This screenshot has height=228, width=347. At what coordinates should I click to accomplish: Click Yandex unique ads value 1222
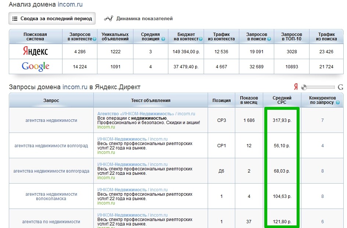click(115, 51)
